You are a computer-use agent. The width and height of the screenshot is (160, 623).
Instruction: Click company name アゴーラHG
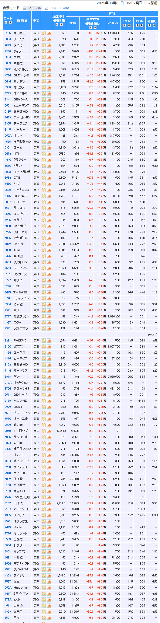click(21, 389)
